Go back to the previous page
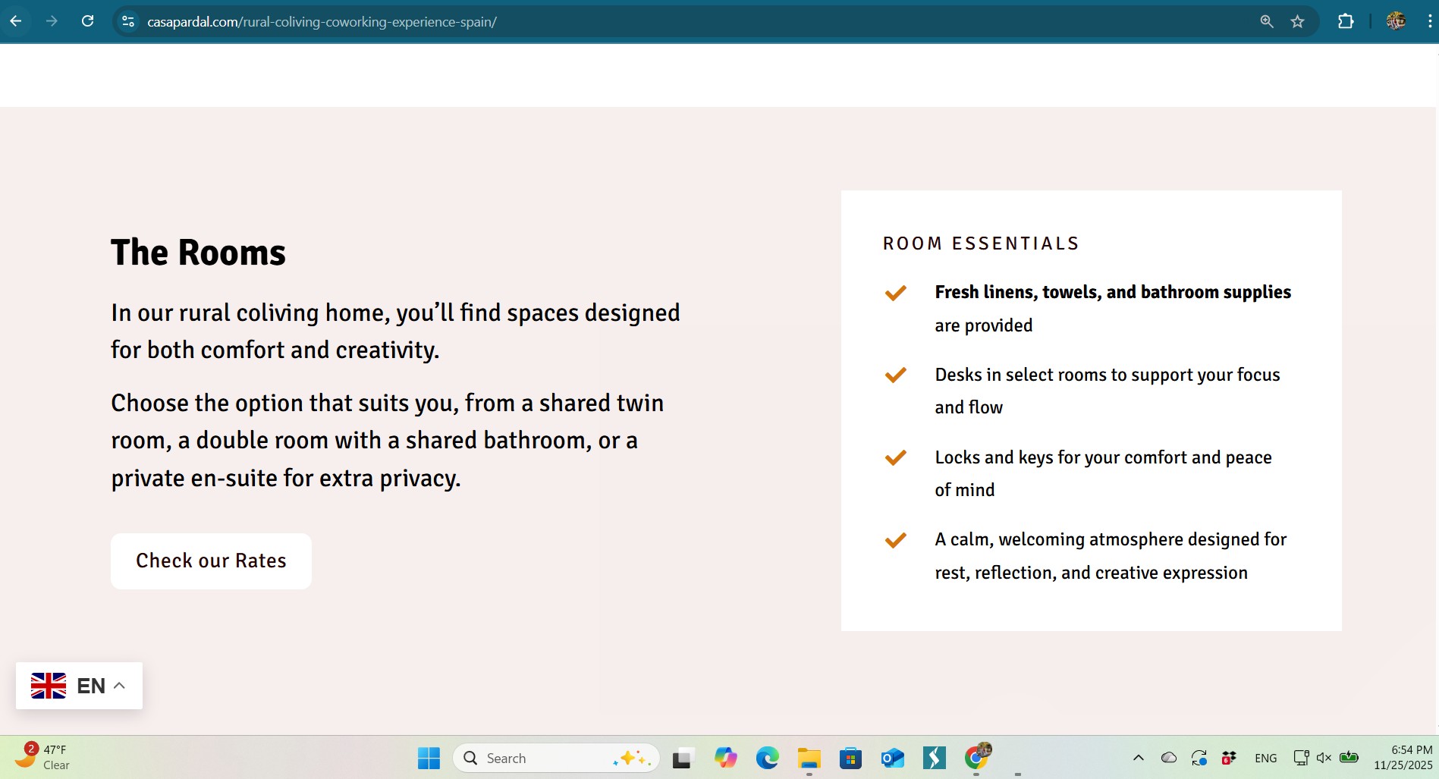This screenshot has height=779, width=1439. click(x=16, y=21)
